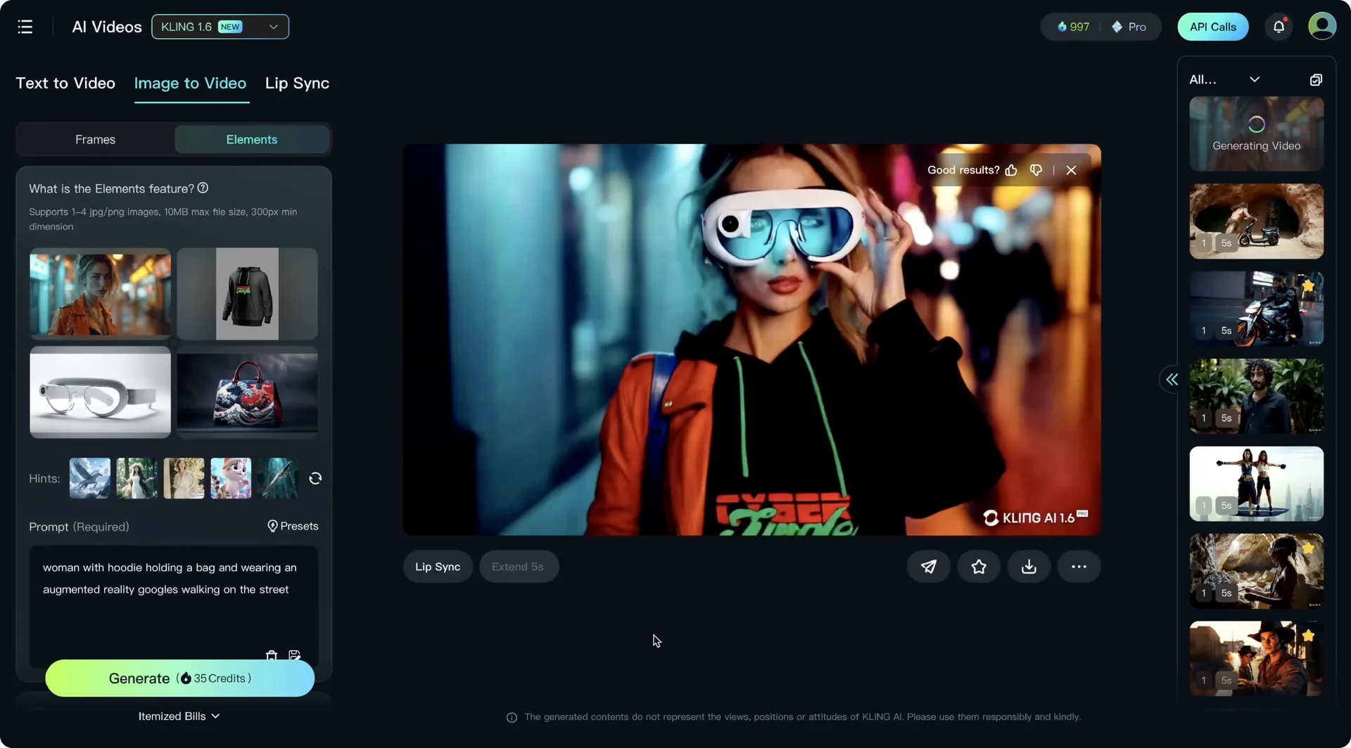Click the notification bell
The width and height of the screenshot is (1351, 748).
coord(1279,26)
